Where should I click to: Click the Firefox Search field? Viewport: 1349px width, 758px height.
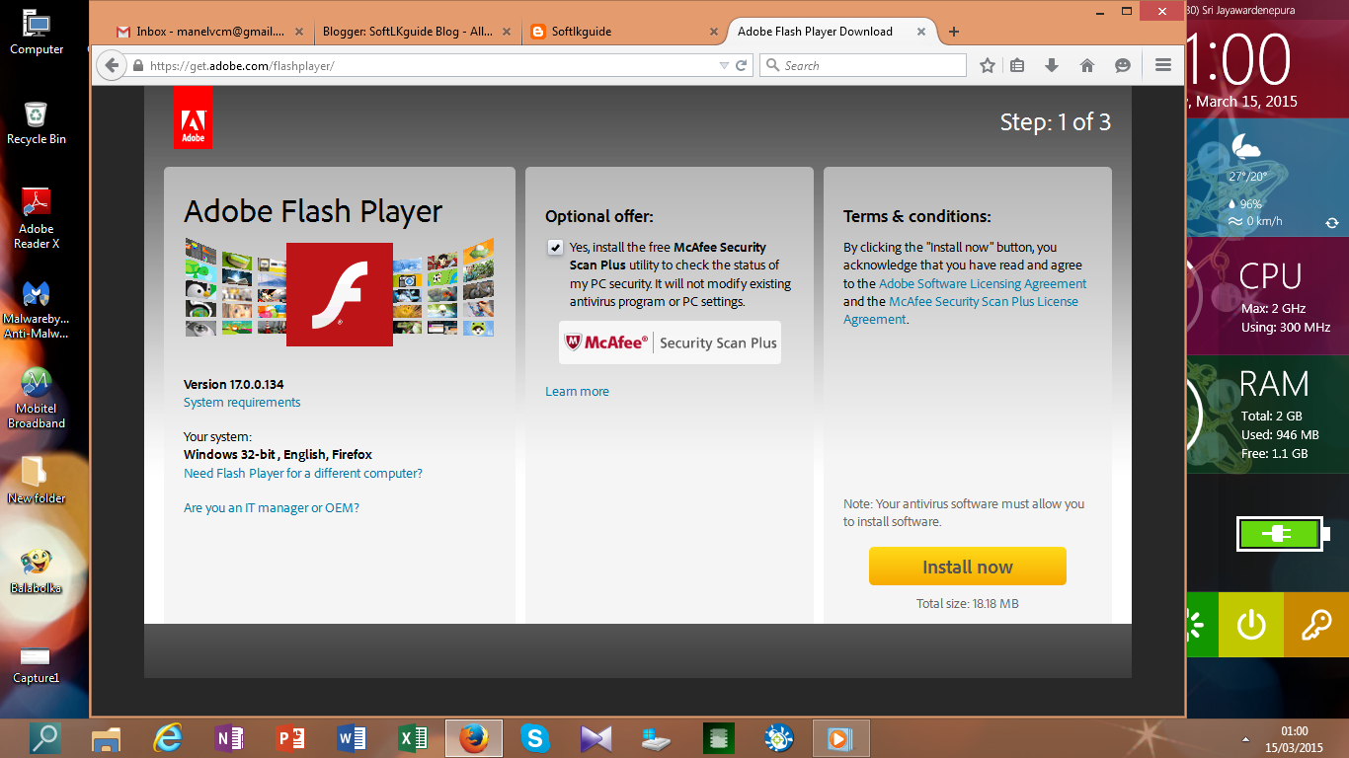863,65
